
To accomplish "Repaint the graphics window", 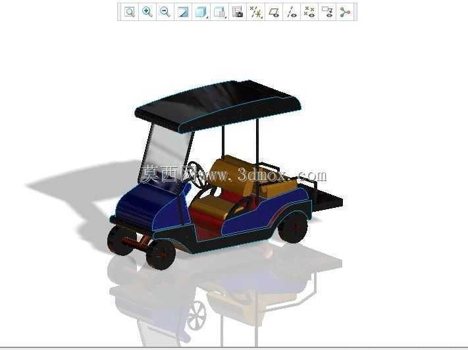I will pyautogui.click(x=183, y=12).
